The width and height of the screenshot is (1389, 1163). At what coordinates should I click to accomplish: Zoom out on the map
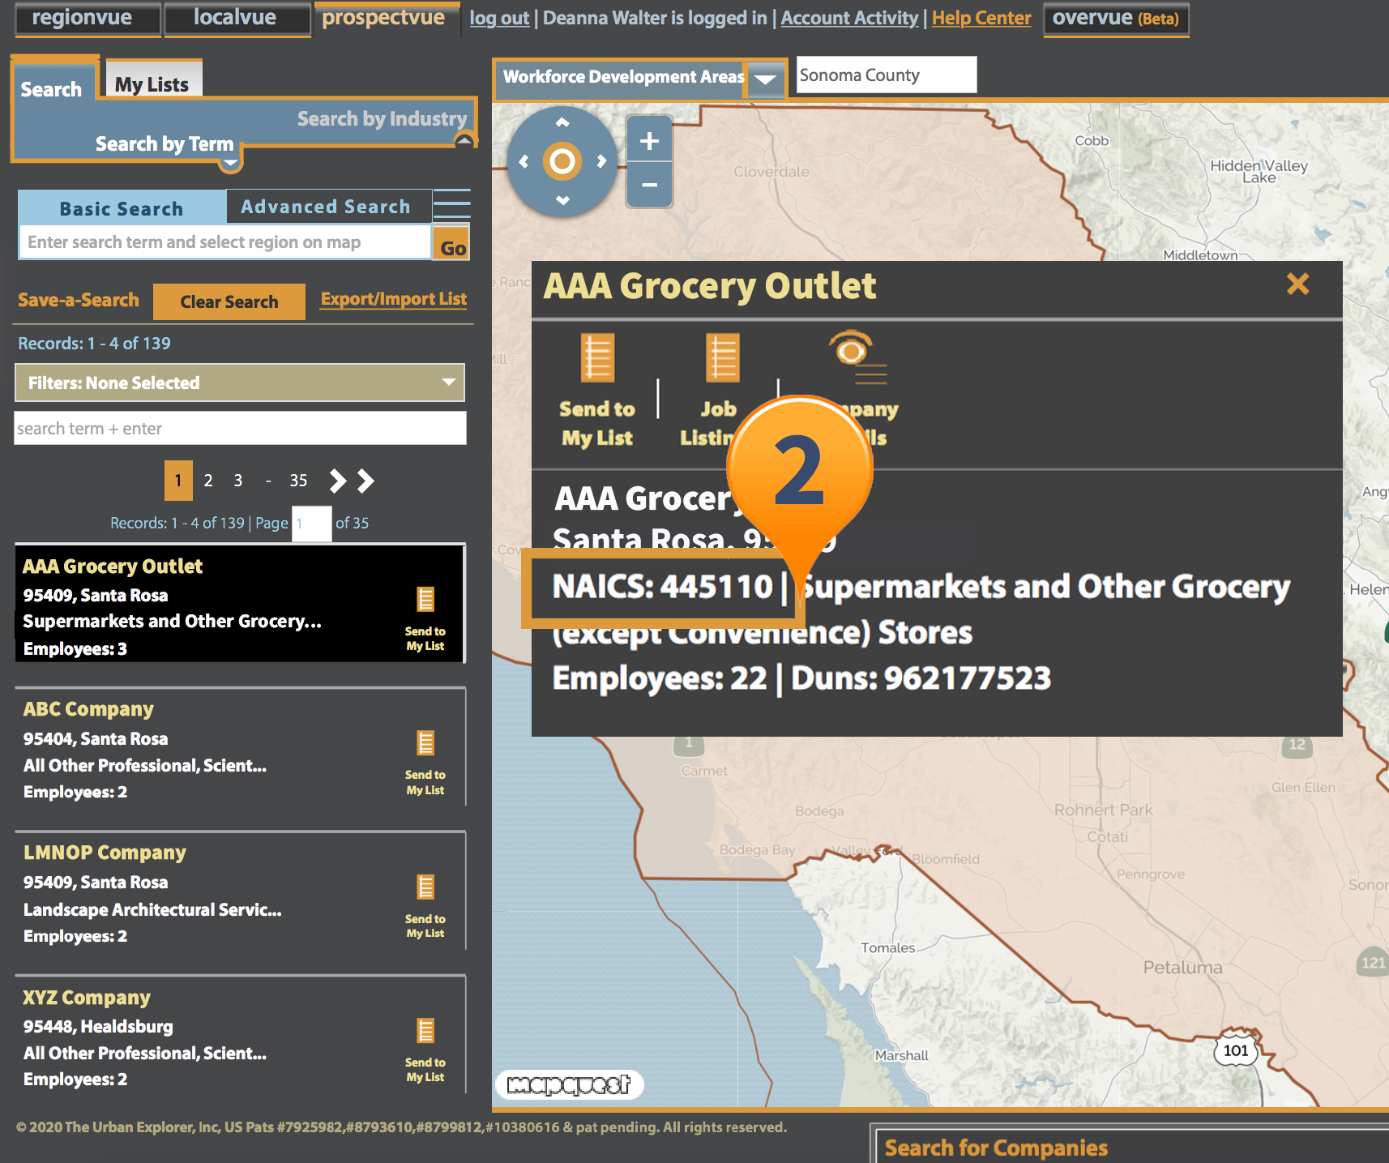649,185
